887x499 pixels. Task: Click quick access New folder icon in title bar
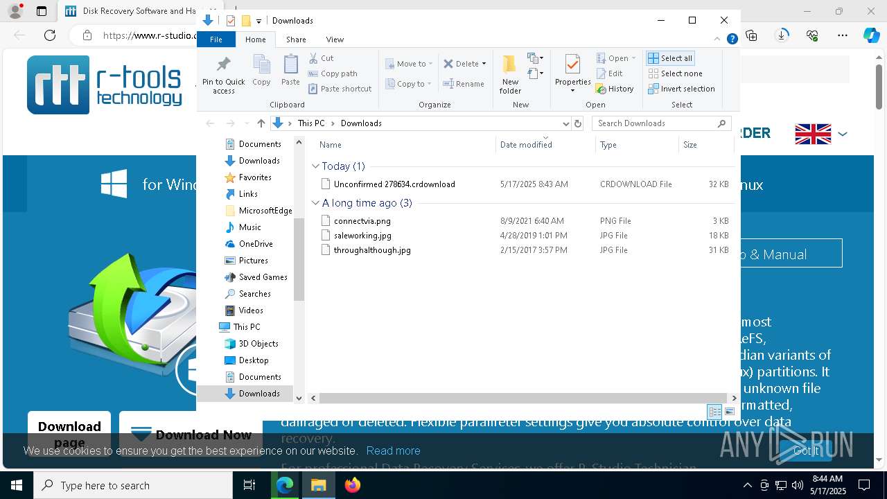[246, 21]
